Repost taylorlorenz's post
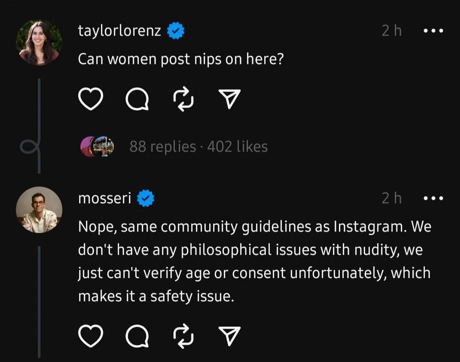The image size is (460, 362). (183, 100)
